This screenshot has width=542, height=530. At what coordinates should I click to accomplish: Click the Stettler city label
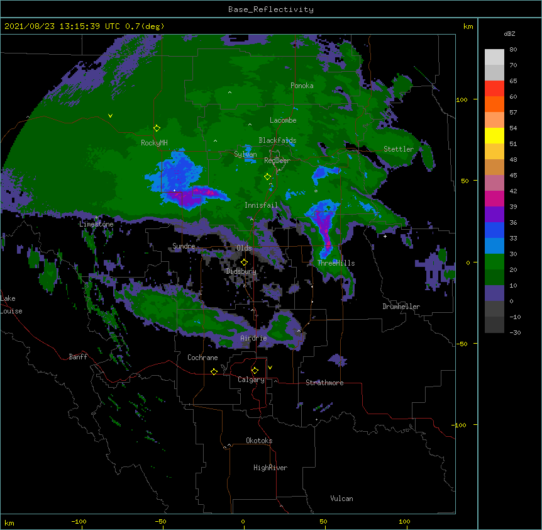(399, 149)
